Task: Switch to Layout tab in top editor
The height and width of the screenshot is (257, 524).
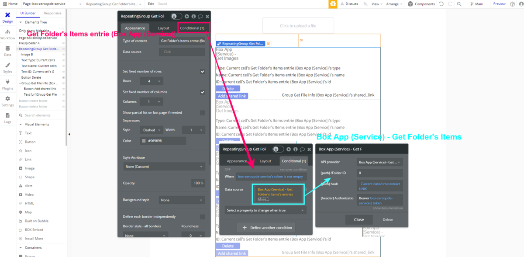Action: 163,28
